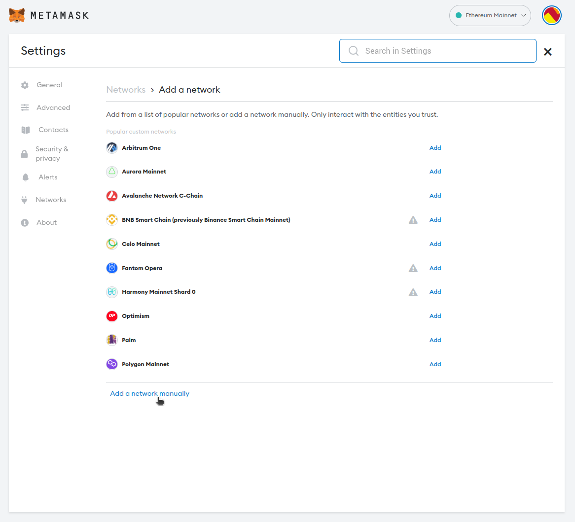Viewport: 575px width, 522px height.
Task: Navigate back via Networks breadcrumb
Action: (126, 90)
